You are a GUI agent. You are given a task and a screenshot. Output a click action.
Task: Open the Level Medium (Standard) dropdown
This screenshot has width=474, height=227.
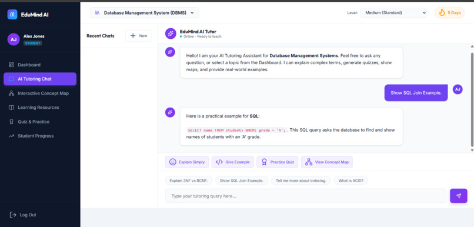point(393,13)
